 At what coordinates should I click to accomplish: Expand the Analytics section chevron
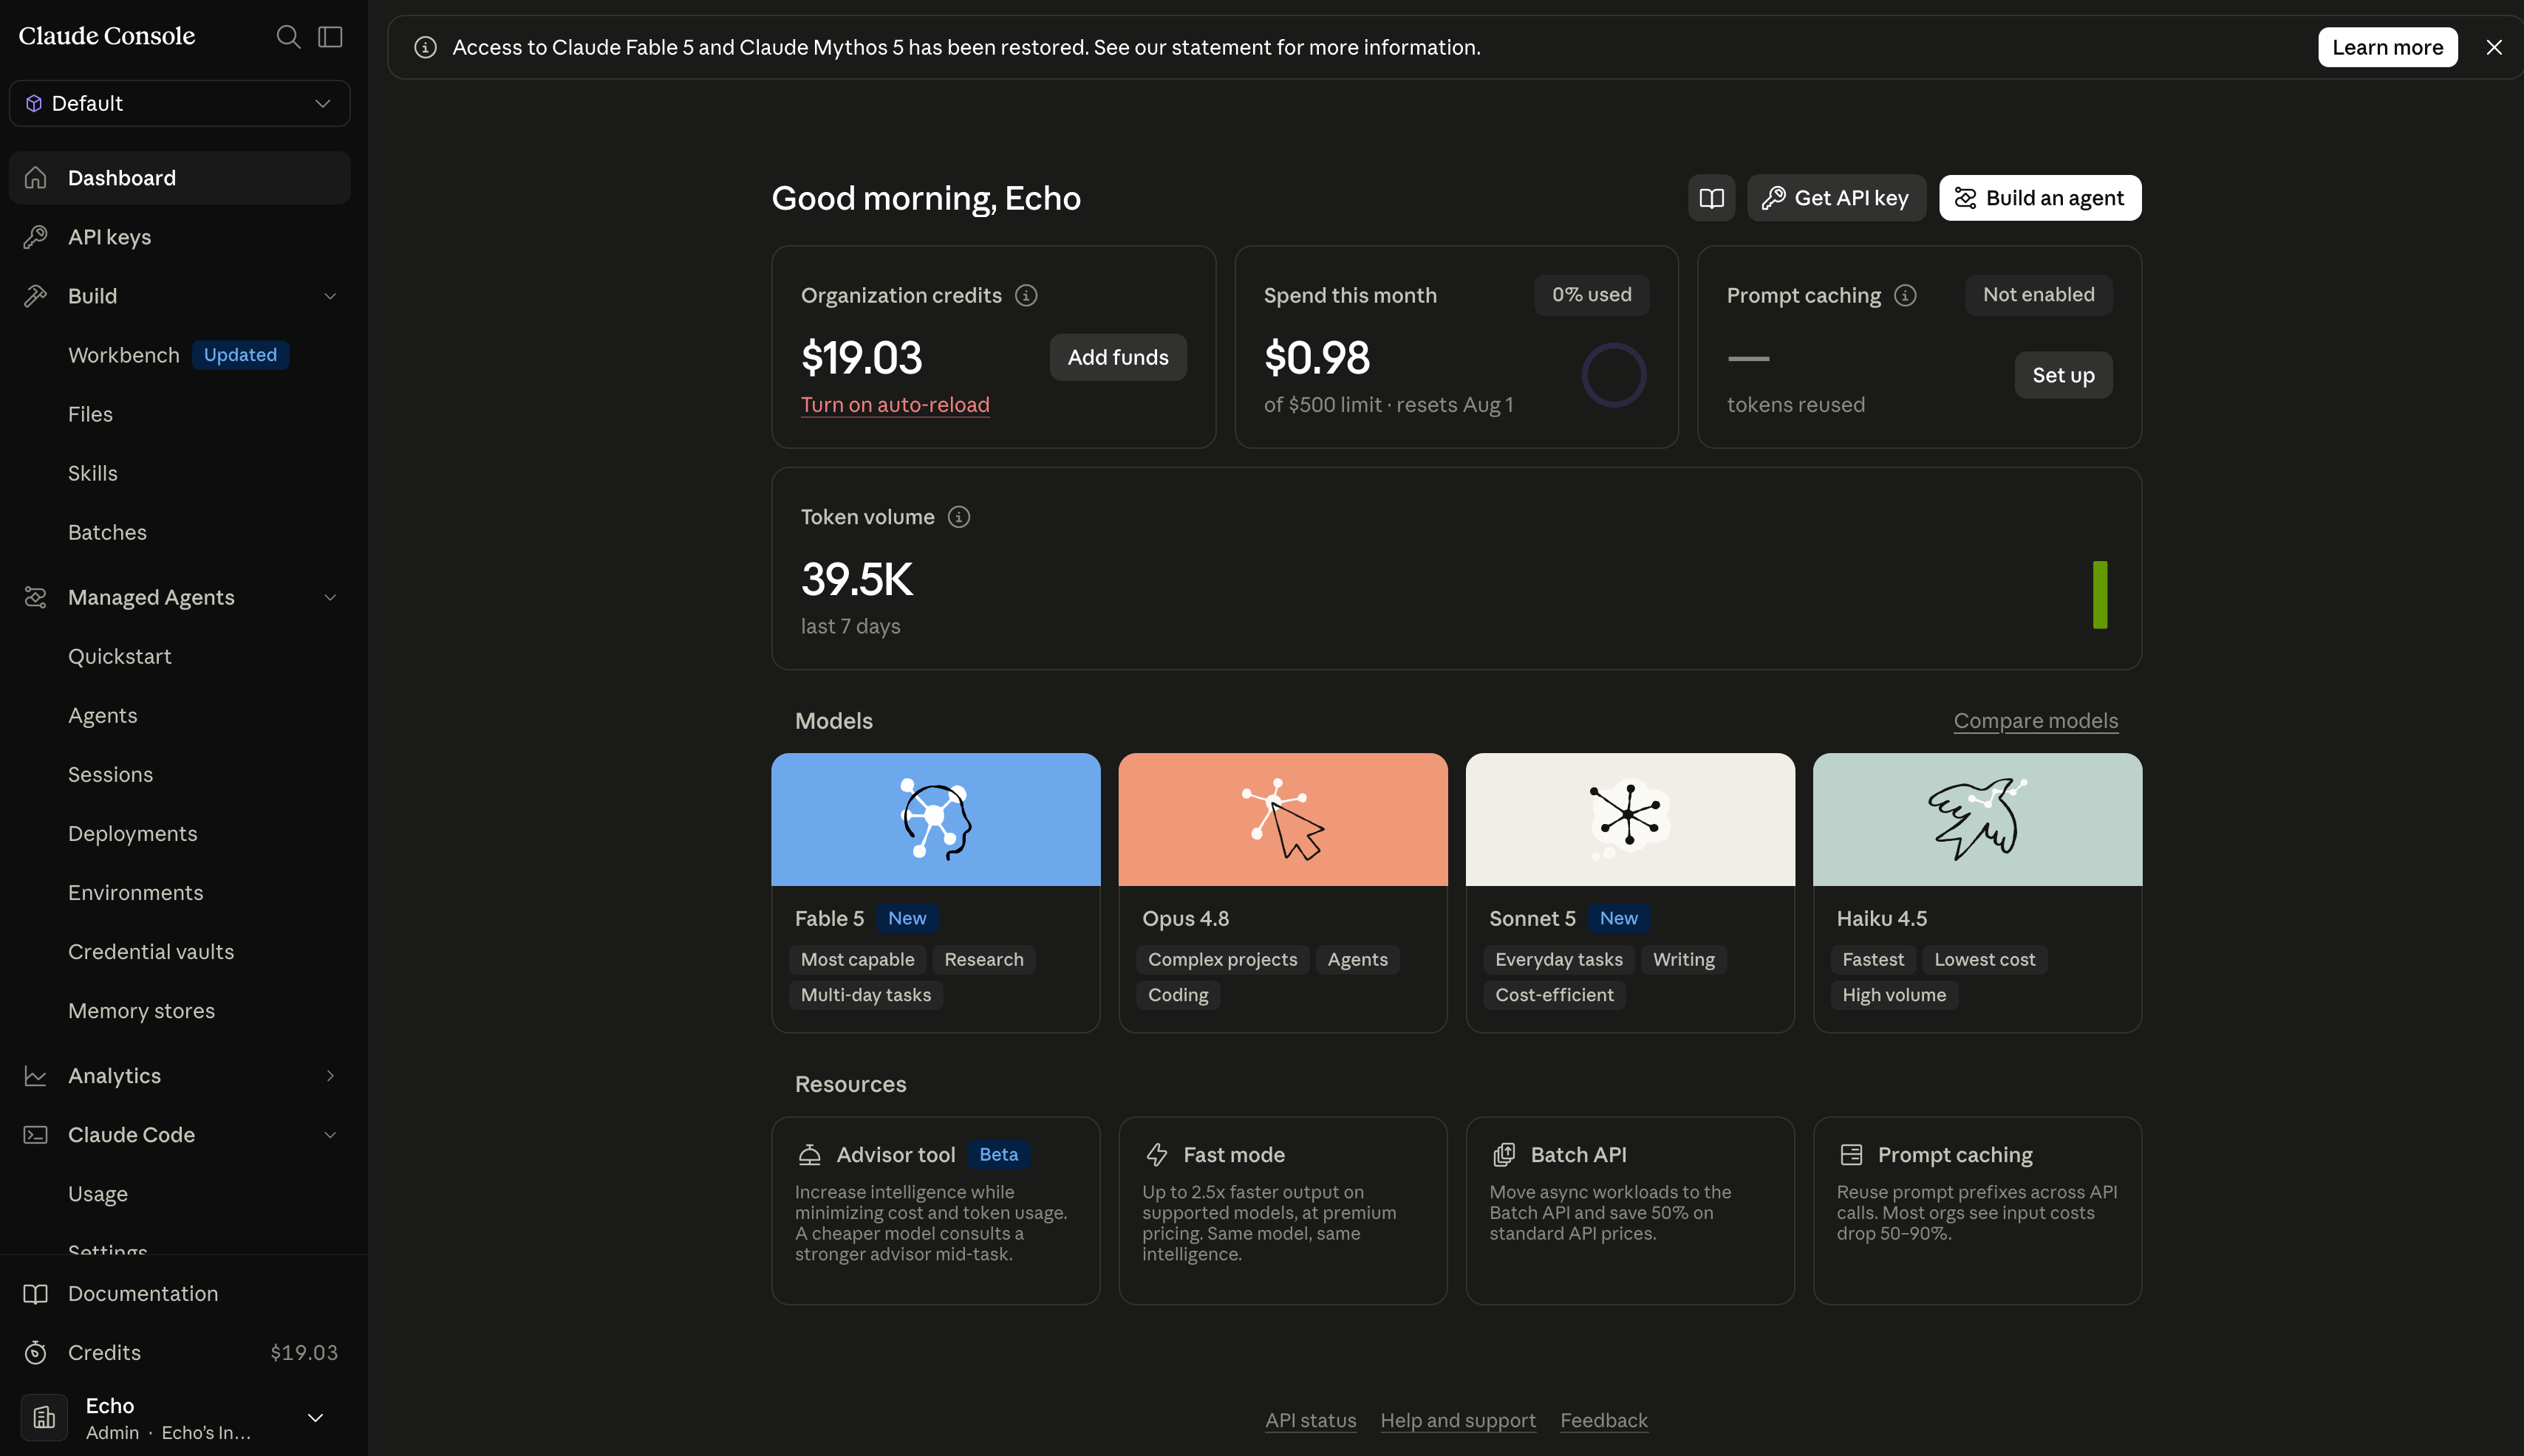330,1075
